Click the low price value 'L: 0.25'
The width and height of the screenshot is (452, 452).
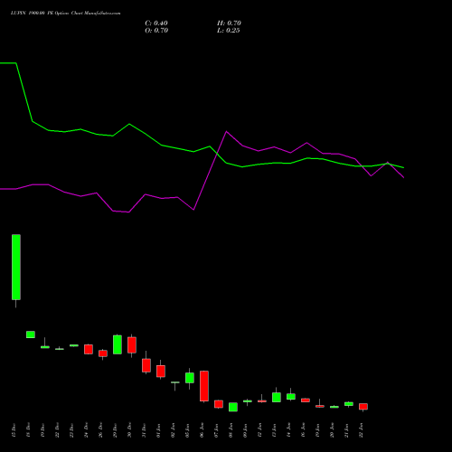click(x=229, y=31)
